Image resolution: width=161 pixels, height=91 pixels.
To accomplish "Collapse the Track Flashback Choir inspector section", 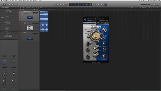I will coord(1,31).
